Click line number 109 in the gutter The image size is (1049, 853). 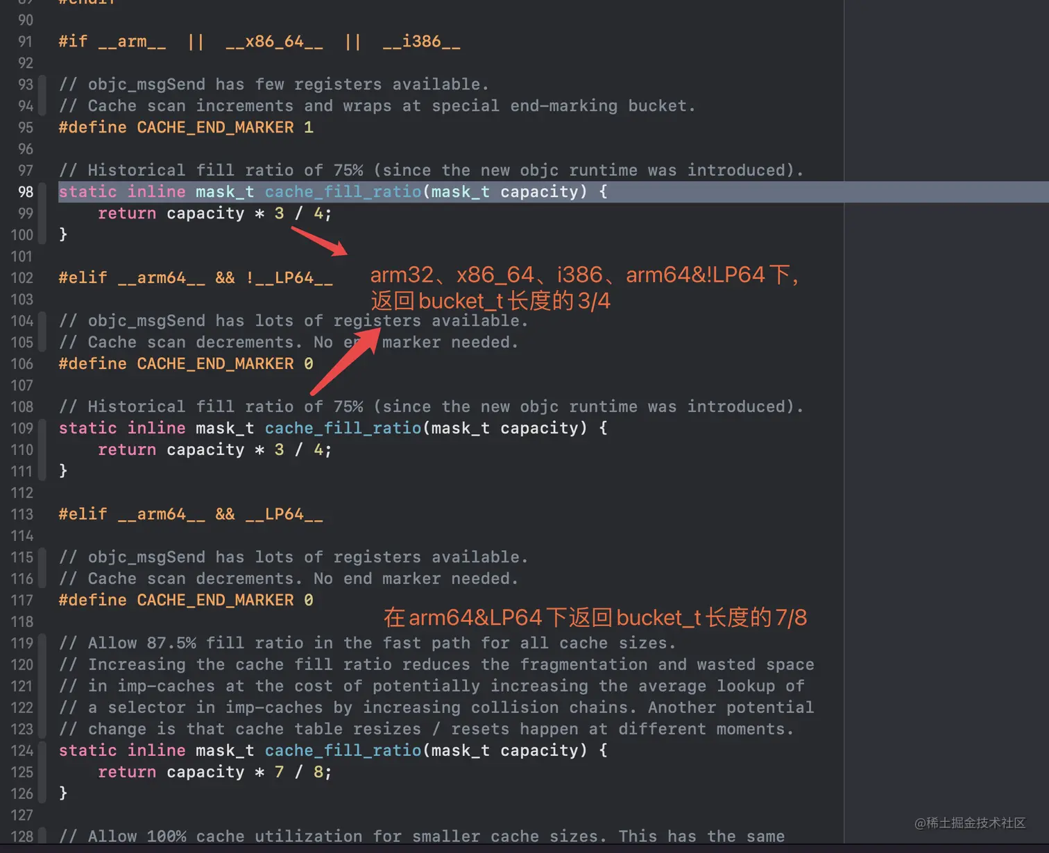[x=22, y=429]
